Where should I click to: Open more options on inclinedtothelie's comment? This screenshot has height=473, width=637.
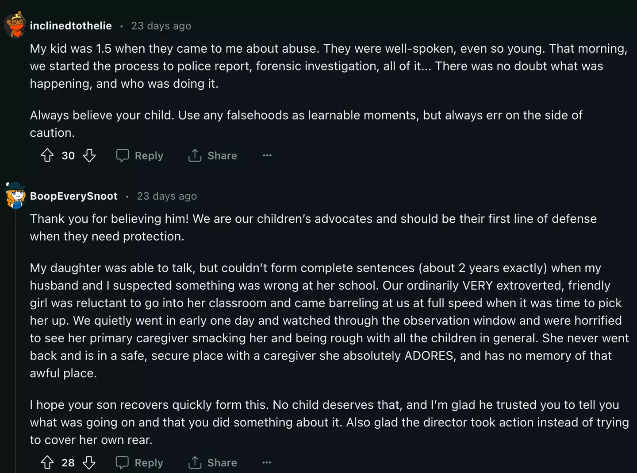tap(267, 155)
